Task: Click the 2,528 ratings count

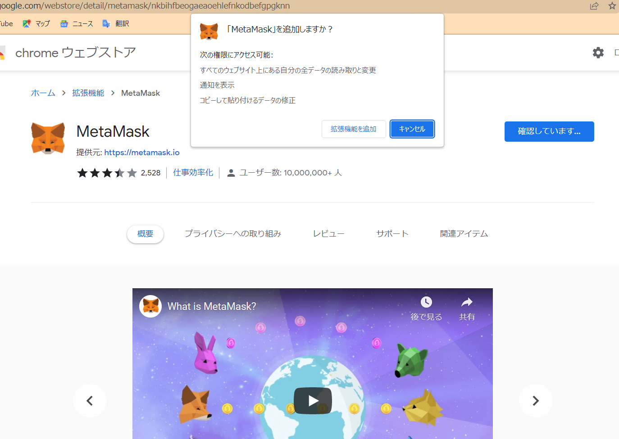Action: click(x=150, y=173)
